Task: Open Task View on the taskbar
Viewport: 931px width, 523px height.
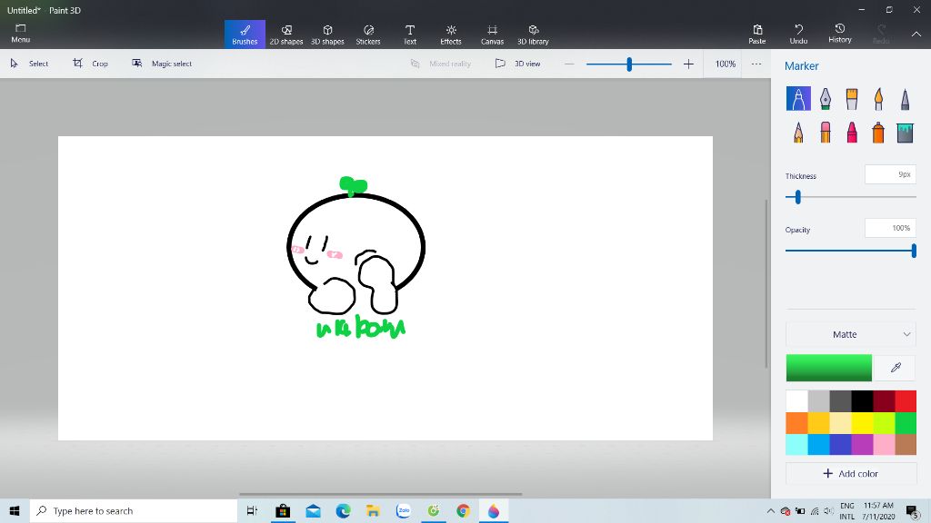Action: 252,510
